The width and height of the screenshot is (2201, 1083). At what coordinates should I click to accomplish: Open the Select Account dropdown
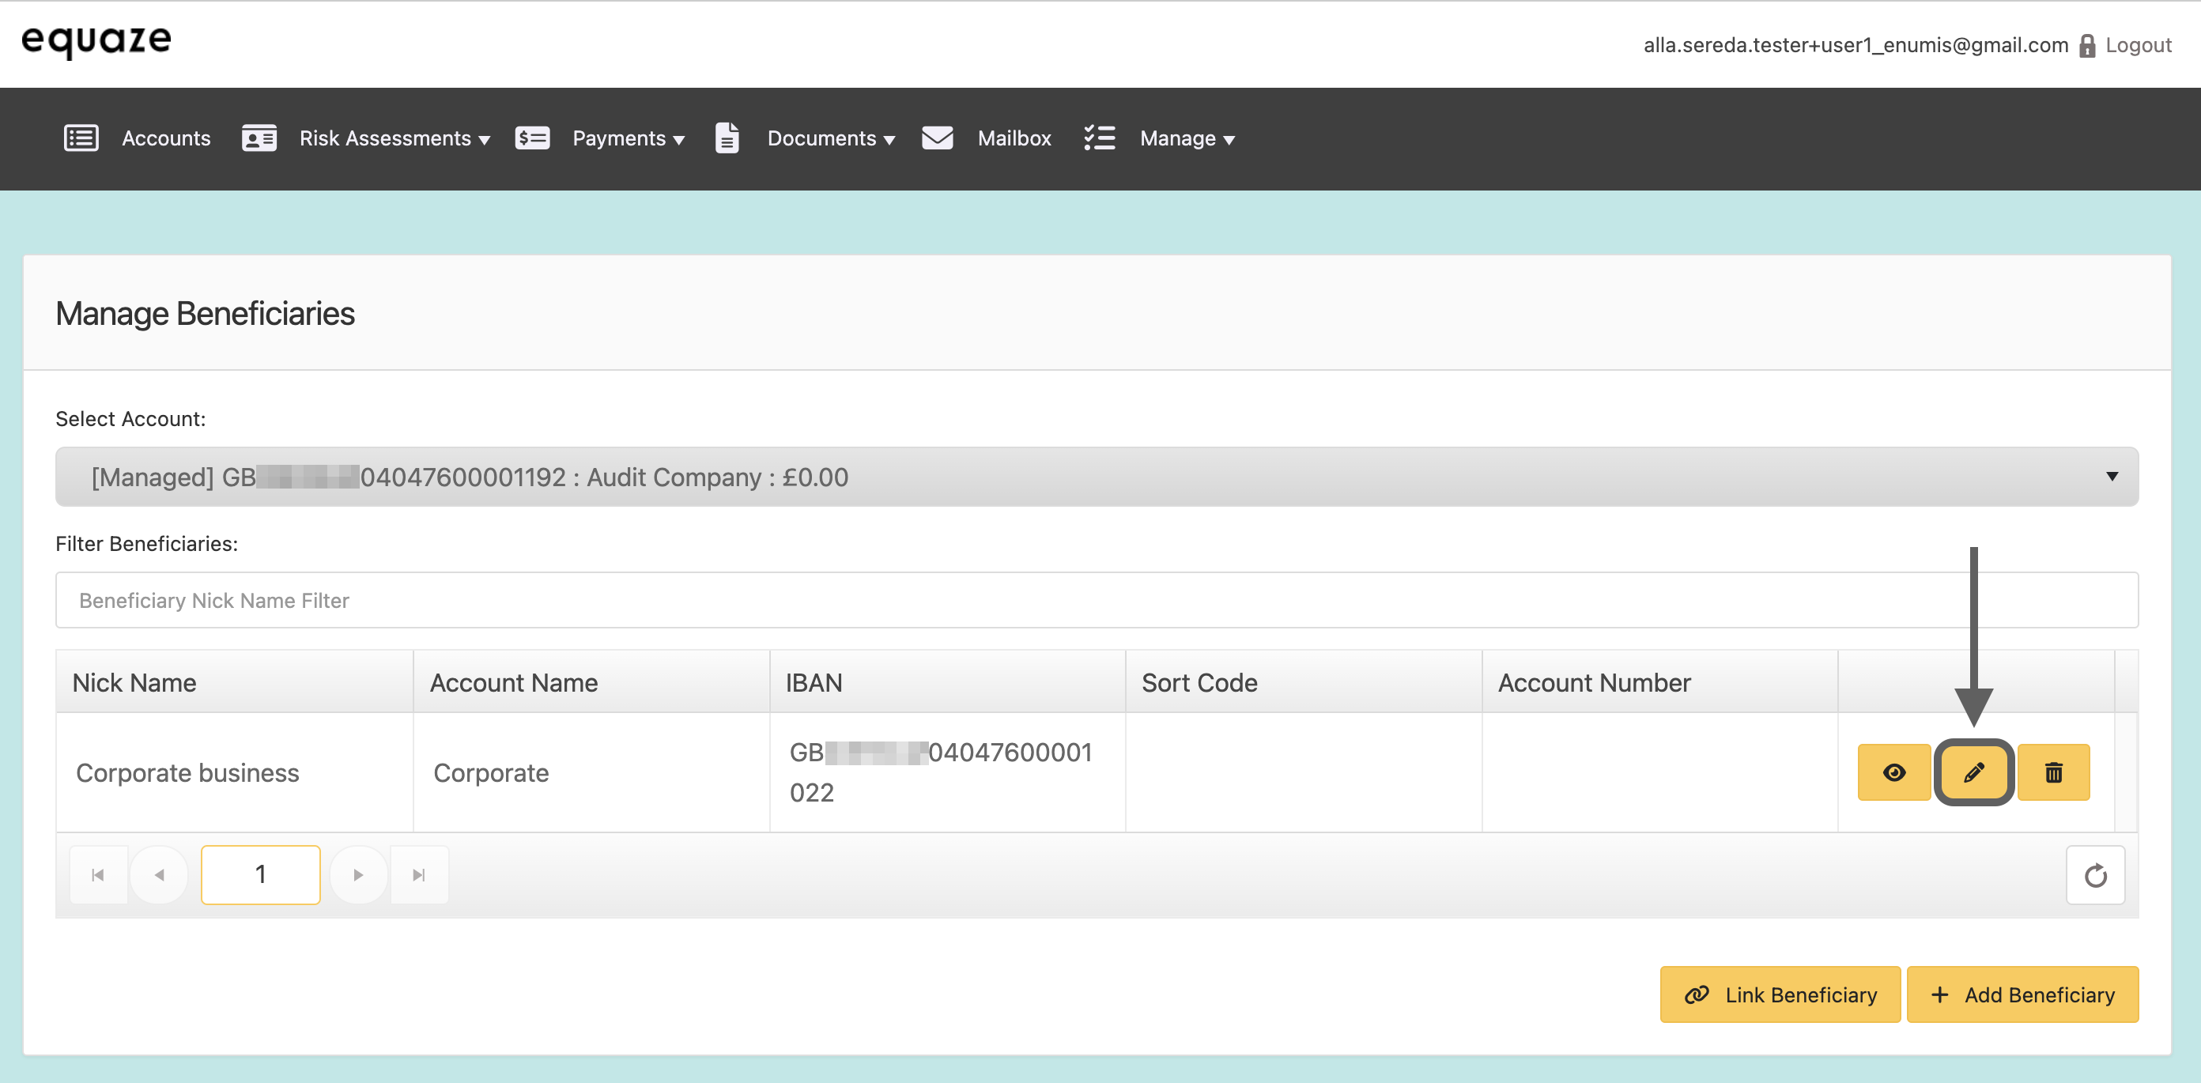[1097, 477]
